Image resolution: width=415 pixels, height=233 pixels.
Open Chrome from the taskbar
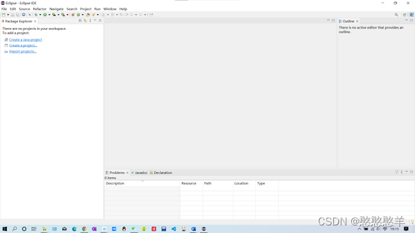click(x=84, y=229)
